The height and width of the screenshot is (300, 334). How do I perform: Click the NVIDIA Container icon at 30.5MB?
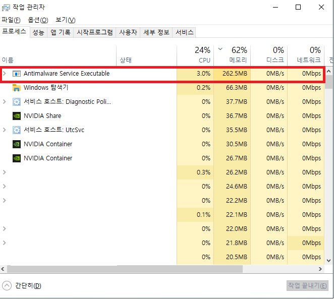(x=17, y=144)
